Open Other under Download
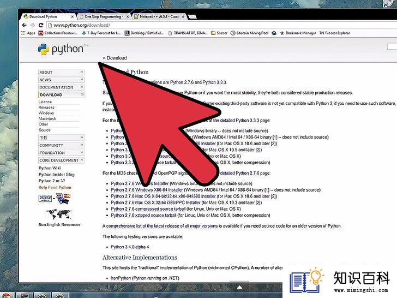 point(43,124)
